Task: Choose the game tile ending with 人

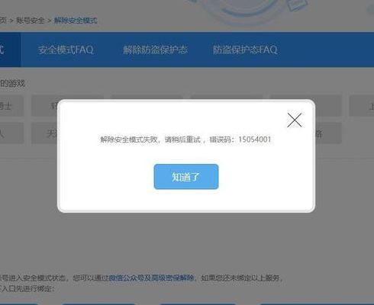Action: [x=11, y=133]
